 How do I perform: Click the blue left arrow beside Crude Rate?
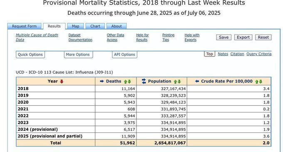pyautogui.click(x=197, y=82)
